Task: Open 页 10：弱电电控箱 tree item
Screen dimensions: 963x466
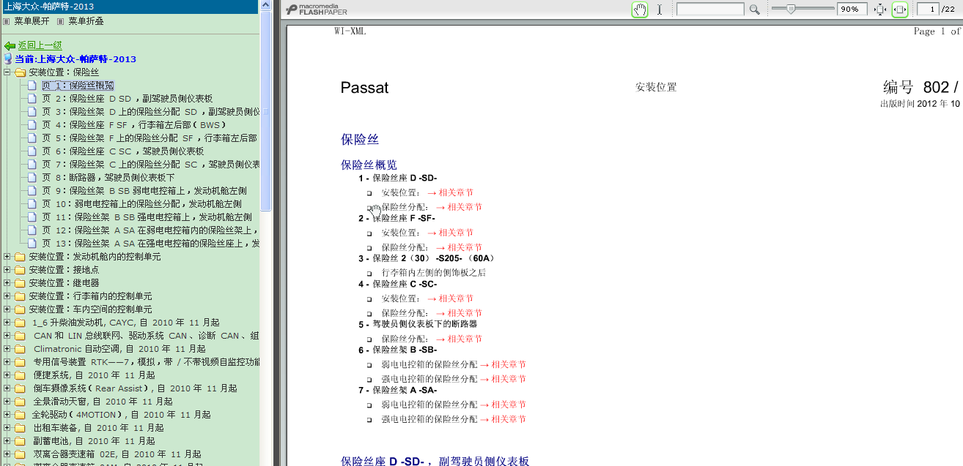Action: [141, 204]
